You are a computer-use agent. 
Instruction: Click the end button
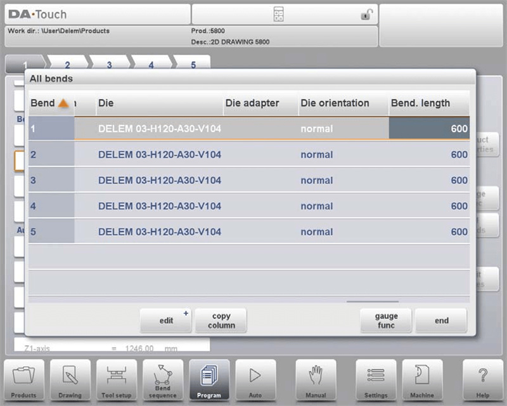click(x=441, y=320)
